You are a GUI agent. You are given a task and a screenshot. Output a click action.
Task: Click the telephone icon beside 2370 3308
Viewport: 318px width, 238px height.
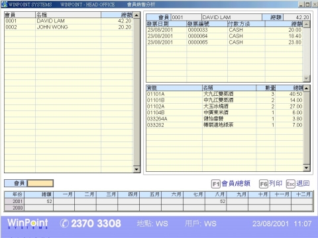pos(64,223)
